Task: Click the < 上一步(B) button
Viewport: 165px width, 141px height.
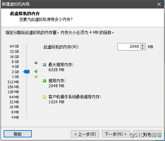Action: click(85, 134)
